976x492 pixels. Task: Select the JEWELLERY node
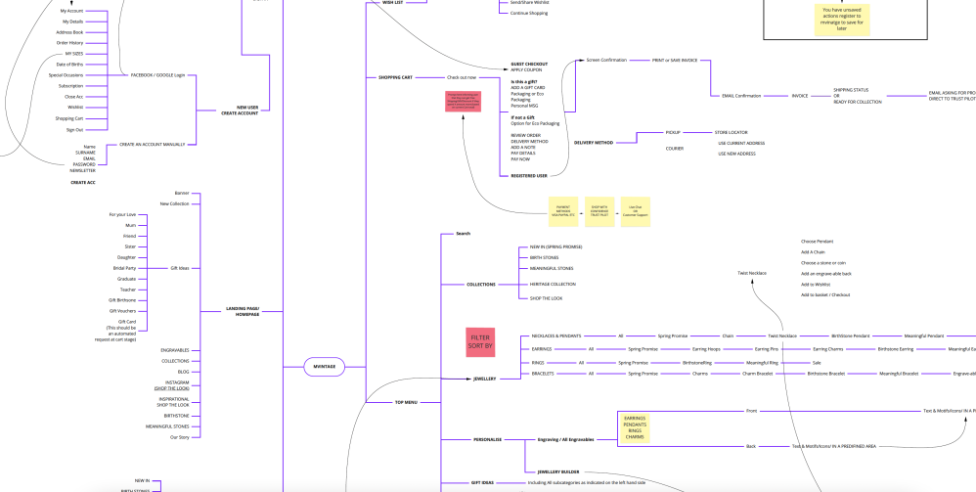[484, 378]
